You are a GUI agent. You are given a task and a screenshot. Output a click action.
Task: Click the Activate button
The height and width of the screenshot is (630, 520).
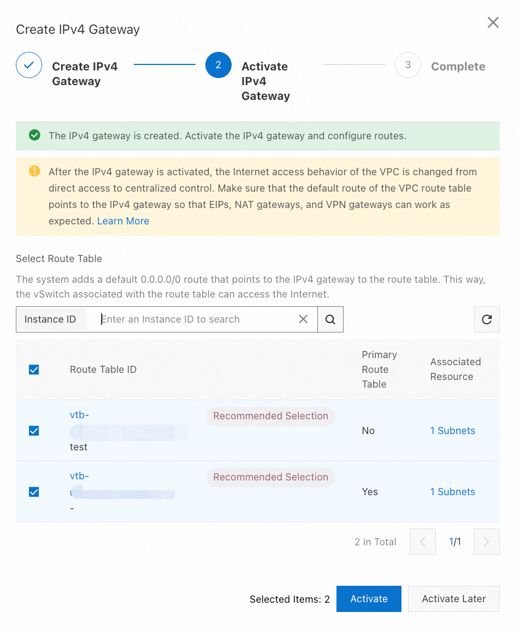[x=369, y=599]
